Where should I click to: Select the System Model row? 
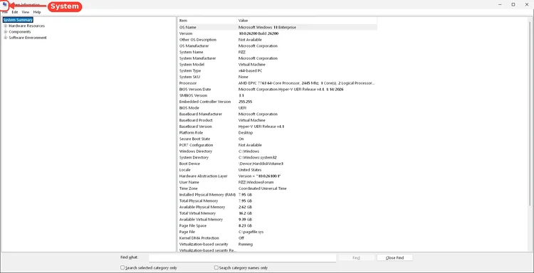point(278,65)
